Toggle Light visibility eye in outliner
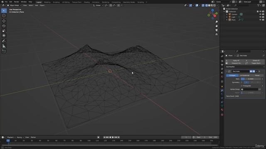Viewport: 266px width, 149px height. point(260,17)
